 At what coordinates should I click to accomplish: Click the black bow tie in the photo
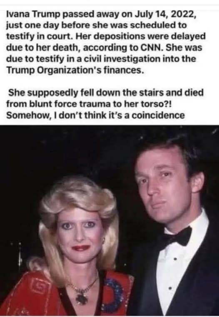coord(177,236)
